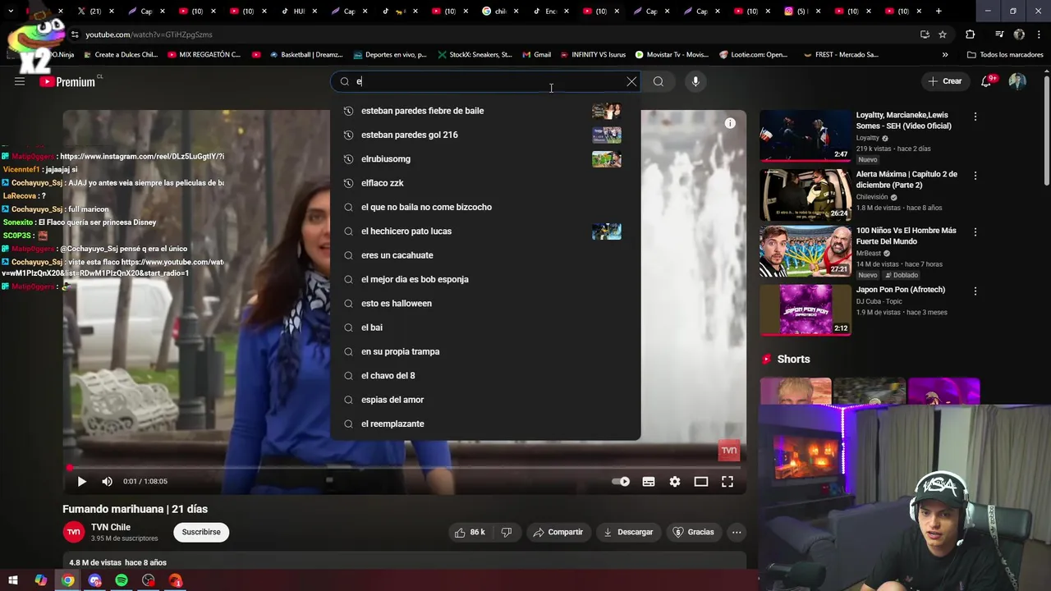Viewport: 1051px width, 591px height.
Task: Click the Compartir share button
Action: click(x=558, y=532)
